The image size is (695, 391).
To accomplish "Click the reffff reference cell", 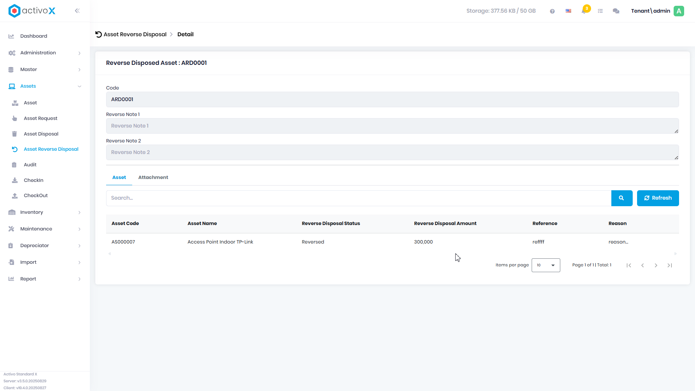I will tap(538, 242).
